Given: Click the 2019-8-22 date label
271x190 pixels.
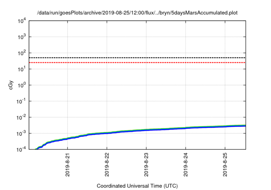Looking at the screenshot, I should (x=107, y=165).
